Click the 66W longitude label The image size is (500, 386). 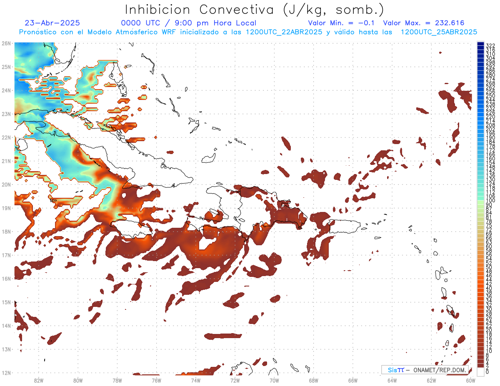[x=352, y=380]
